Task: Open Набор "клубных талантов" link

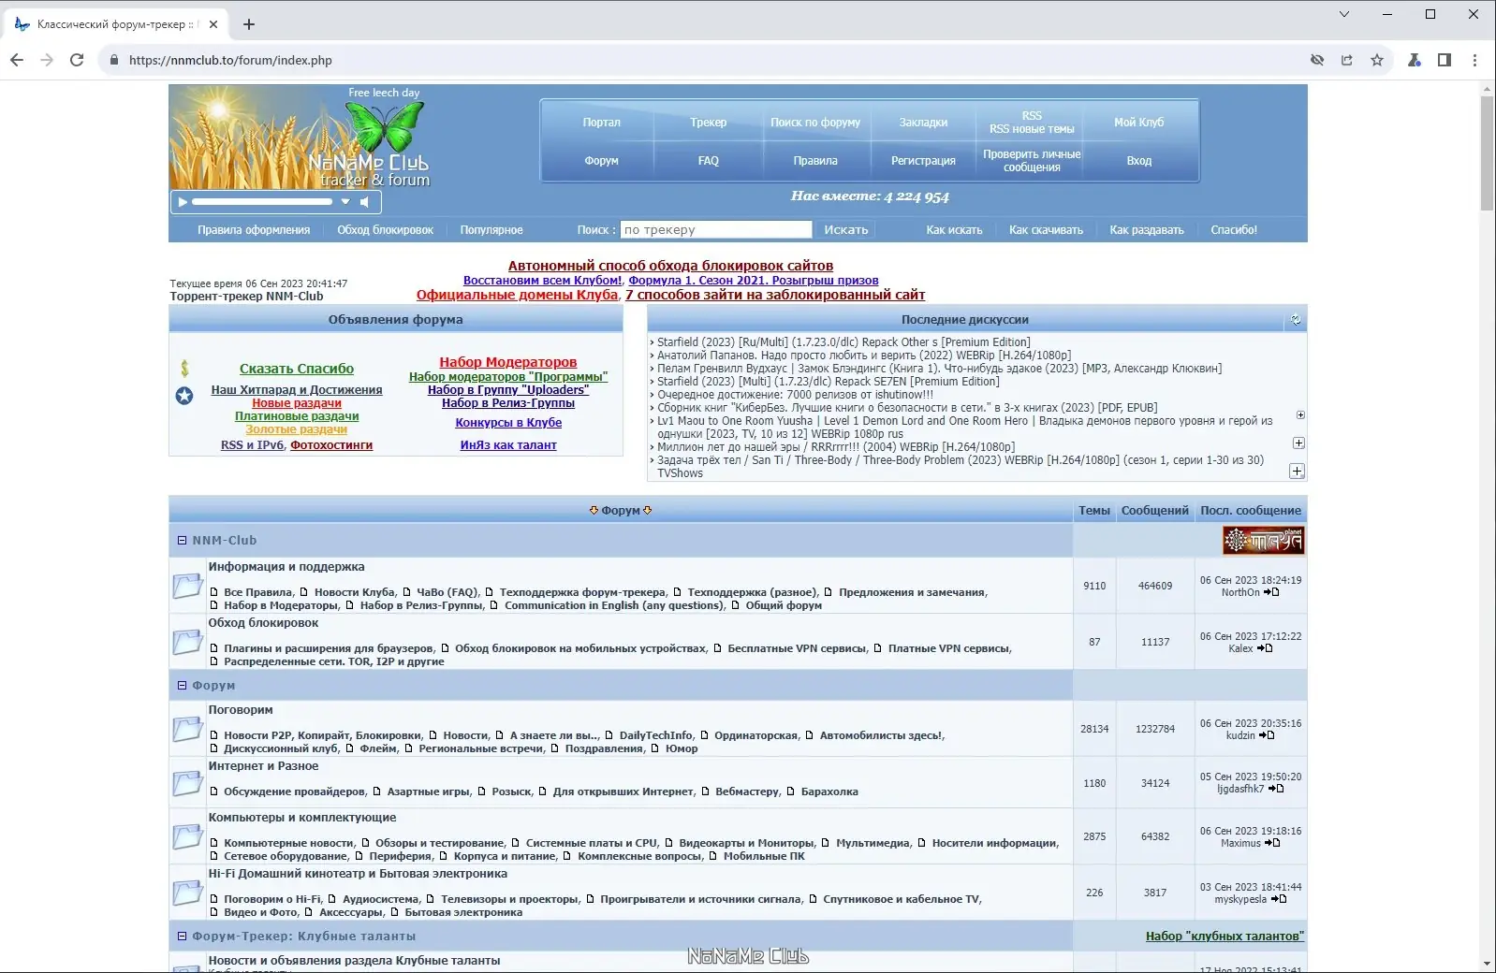Action: tap(1225, 936)
